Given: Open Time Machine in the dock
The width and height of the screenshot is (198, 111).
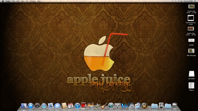Looking at the screenshot, I should [111, 106].
